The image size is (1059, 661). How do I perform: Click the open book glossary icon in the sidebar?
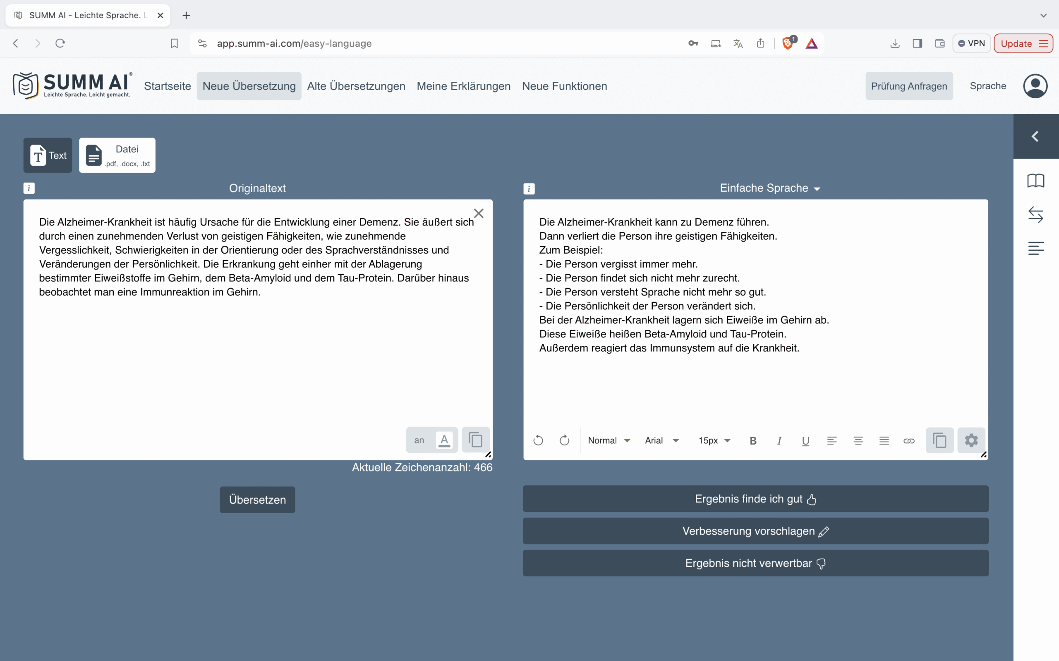click(x=1035, y=181)
